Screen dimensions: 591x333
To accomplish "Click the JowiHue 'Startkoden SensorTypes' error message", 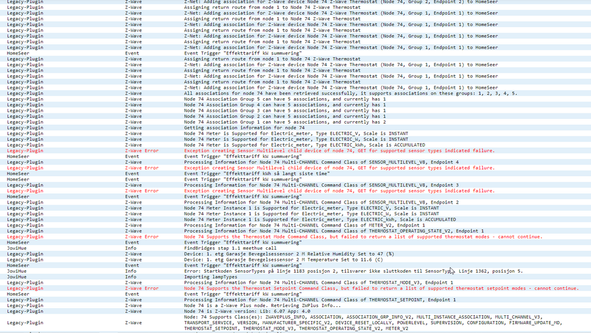I will 353,271.
